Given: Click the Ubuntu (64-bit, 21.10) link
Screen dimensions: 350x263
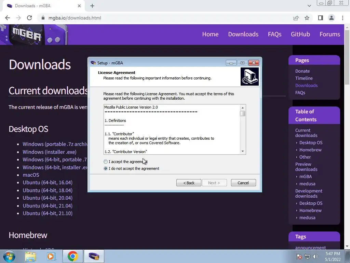Looking at the screenshot, I should 48,213.
